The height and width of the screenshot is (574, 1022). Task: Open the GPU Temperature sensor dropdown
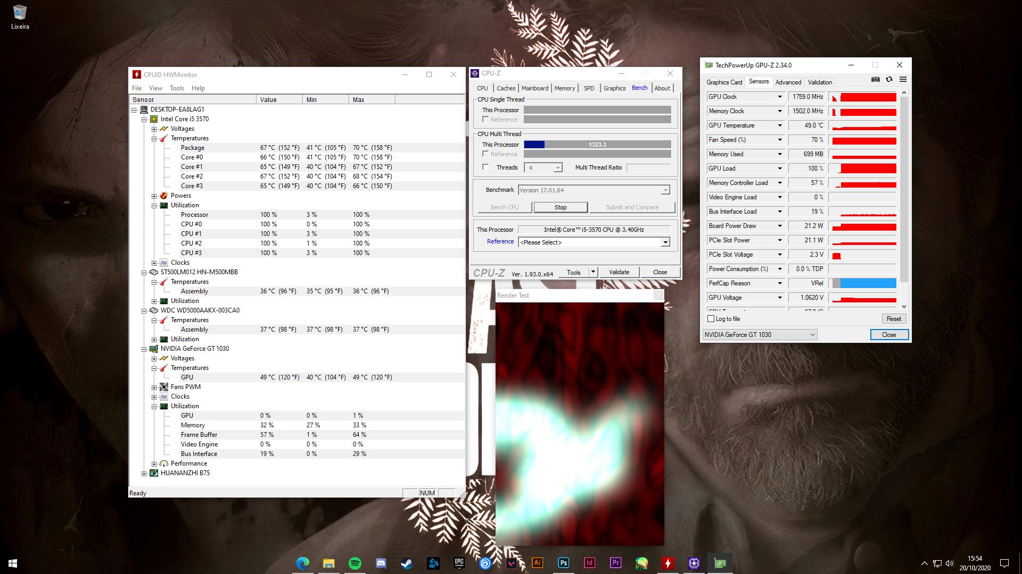click(x=780, y=125)
